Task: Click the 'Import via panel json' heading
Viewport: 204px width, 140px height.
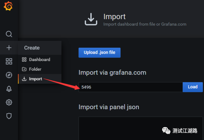Action: pos(109,107)
